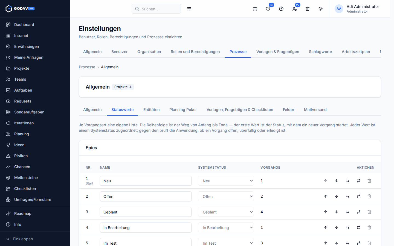Open Systemstatus dropdown for 'Offen' row
394x246 pixels.
click(x=226, y=196)
